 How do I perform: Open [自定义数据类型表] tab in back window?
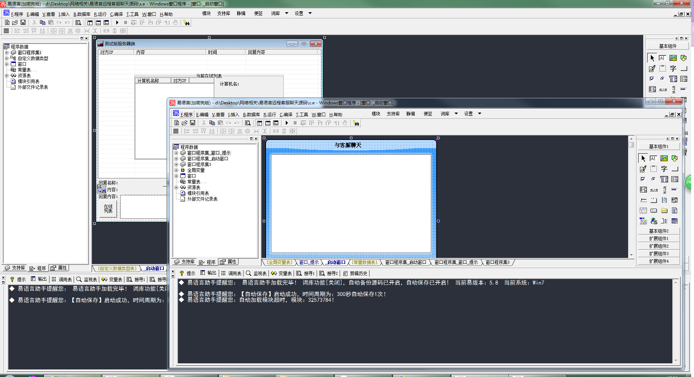pyautogui.click(x=117, y=268)
